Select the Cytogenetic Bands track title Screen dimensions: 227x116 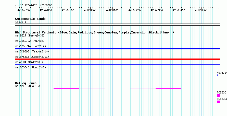coord(30,19)
